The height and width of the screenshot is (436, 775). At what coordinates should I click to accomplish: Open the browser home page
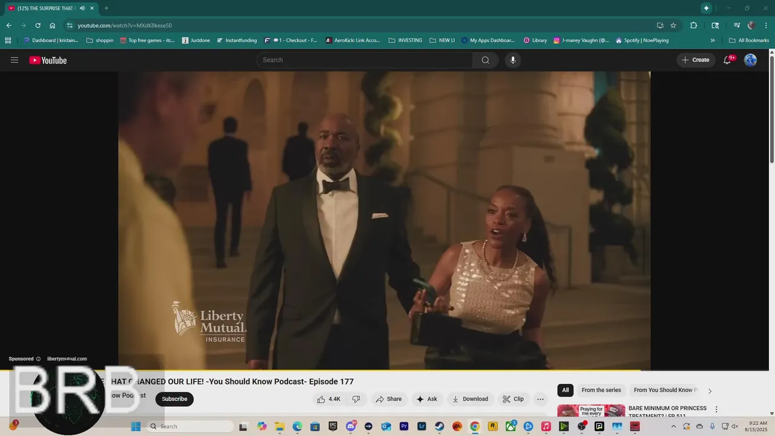(x=53, y=25)
